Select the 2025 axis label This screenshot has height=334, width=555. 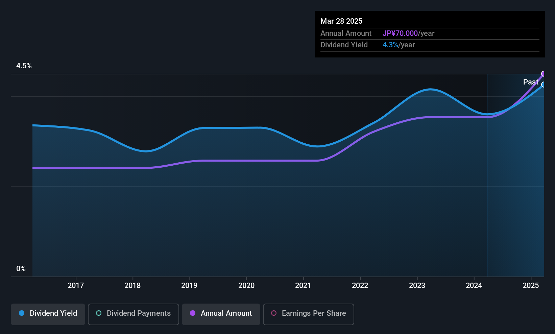tap(531, 285)
